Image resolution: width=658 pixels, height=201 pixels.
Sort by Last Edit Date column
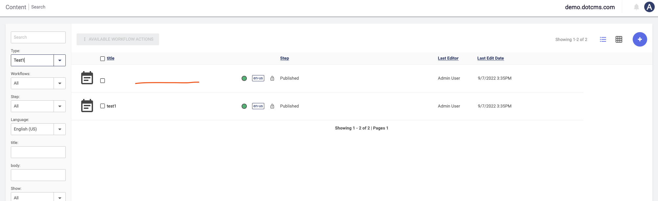[x=490, y=58]
